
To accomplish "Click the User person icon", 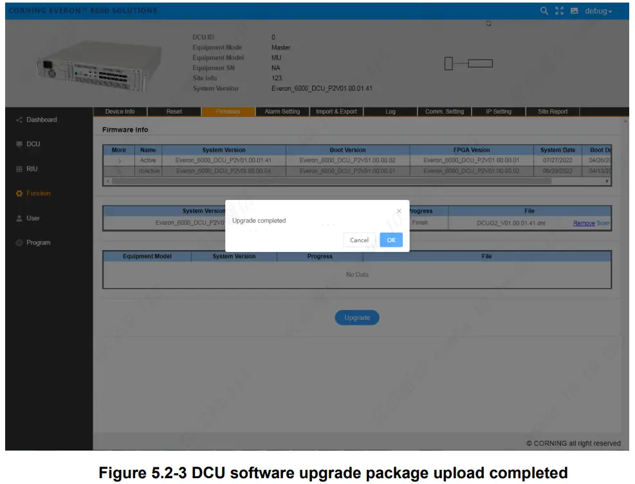I will (x=19, y=218).
